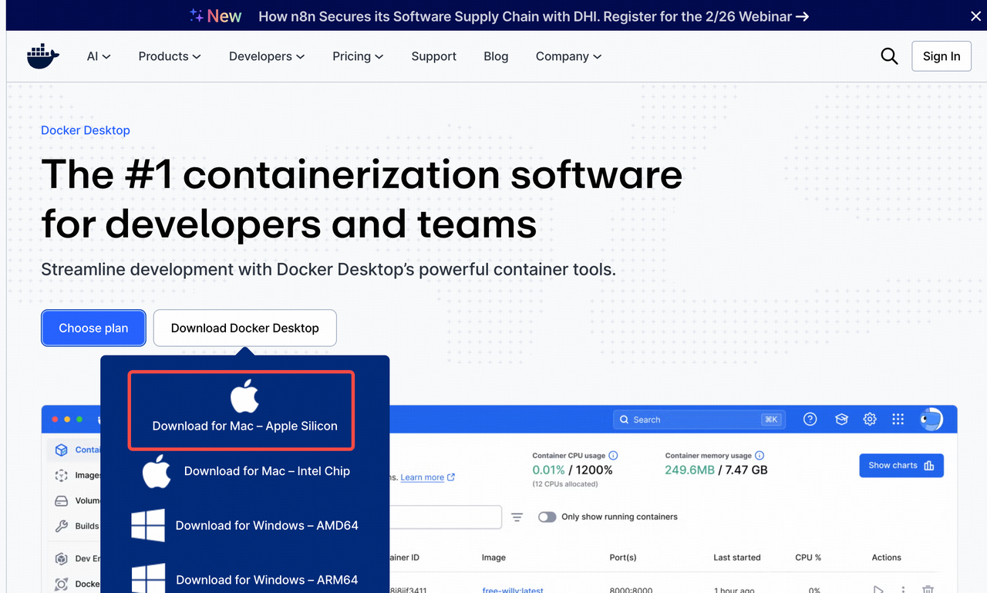
Task: Click the Show charts button
Action: 901,466
